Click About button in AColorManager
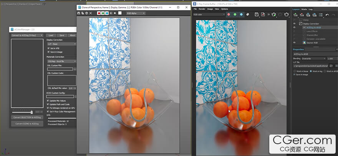Screen dimensions: 338x156 [x=72, y=35]
